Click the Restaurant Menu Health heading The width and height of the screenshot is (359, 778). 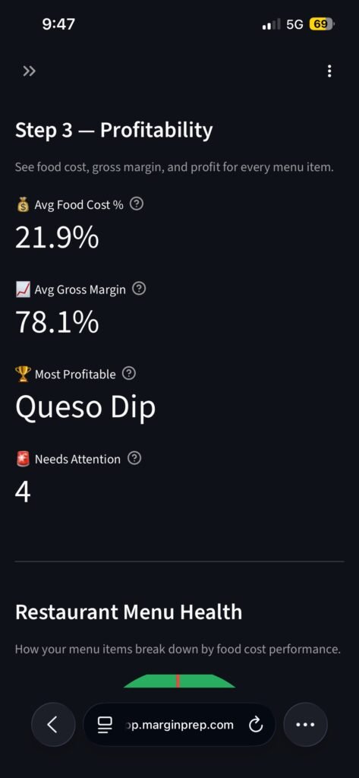pos(128,612)
